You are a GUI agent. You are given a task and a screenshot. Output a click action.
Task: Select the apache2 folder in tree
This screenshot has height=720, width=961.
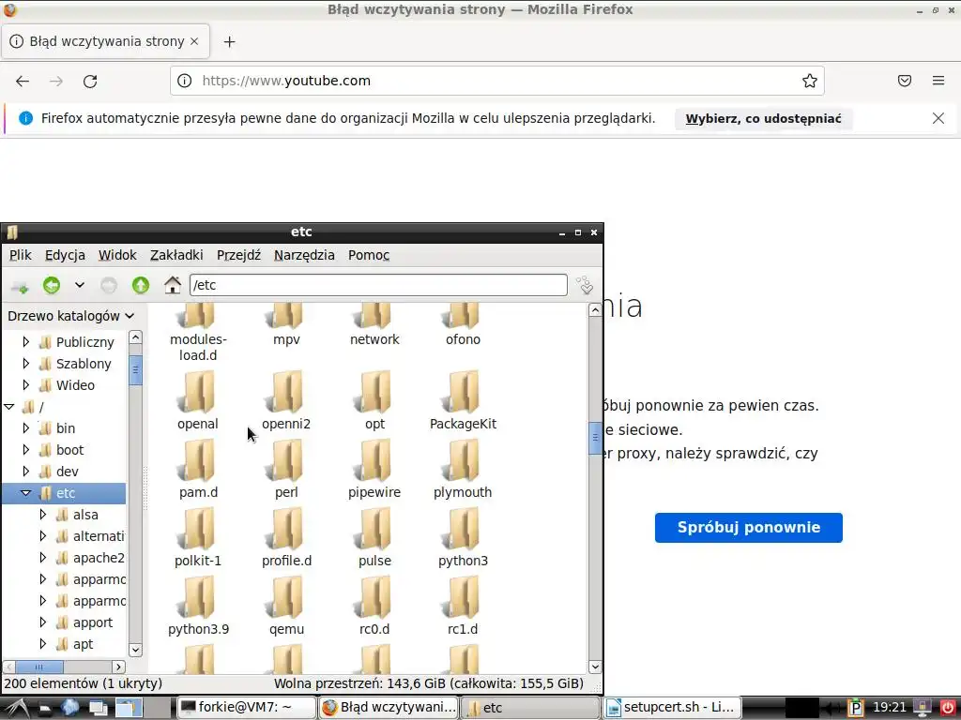89,558
